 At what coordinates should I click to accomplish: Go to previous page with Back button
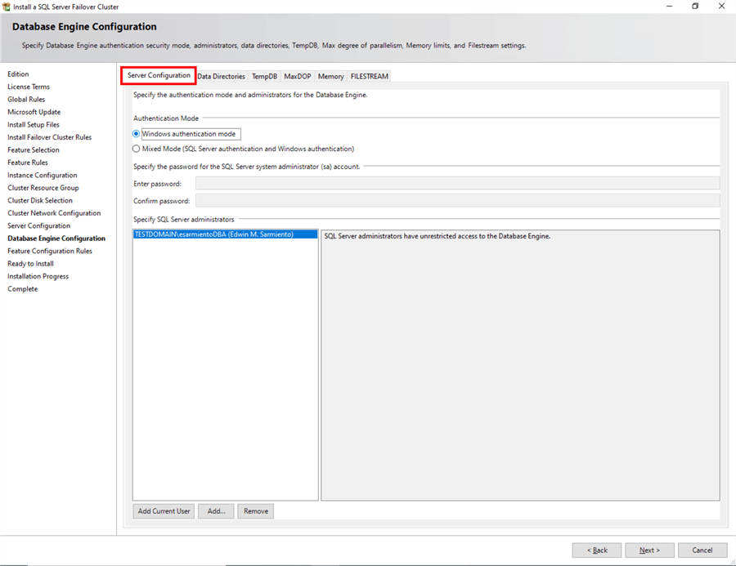[597, 550]
